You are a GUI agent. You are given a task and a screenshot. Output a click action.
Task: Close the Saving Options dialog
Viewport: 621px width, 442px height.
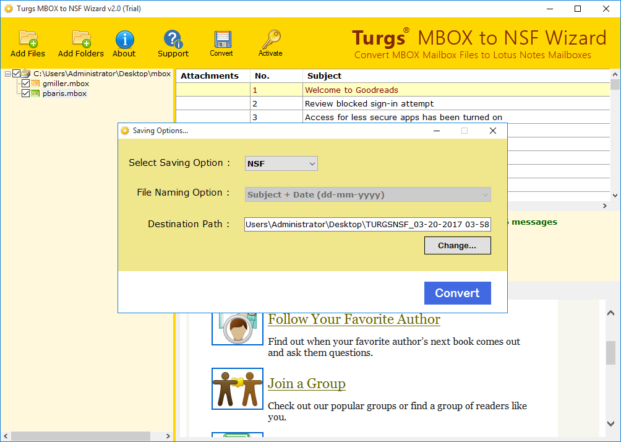pos(493,131)
